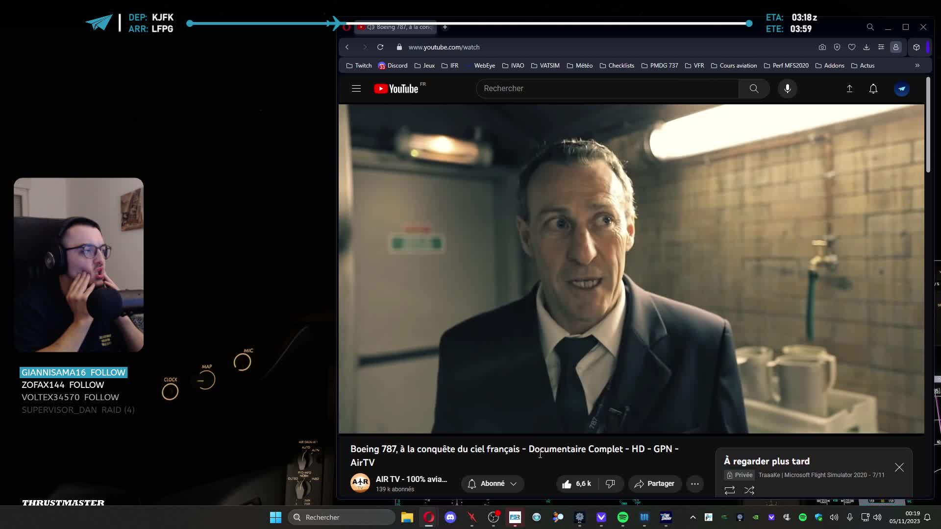
Task: Open the WebEye bookmark
Action: click(480, 66)
